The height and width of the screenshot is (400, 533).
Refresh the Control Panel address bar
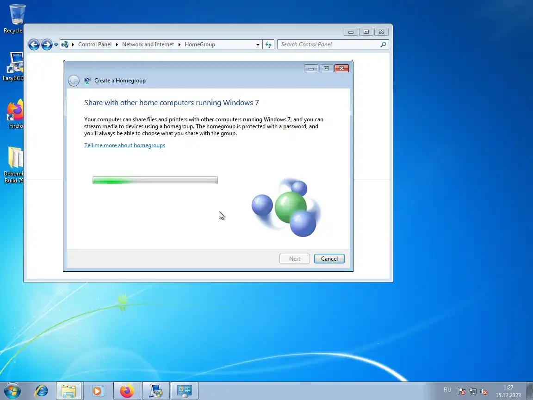click(268, 44)
